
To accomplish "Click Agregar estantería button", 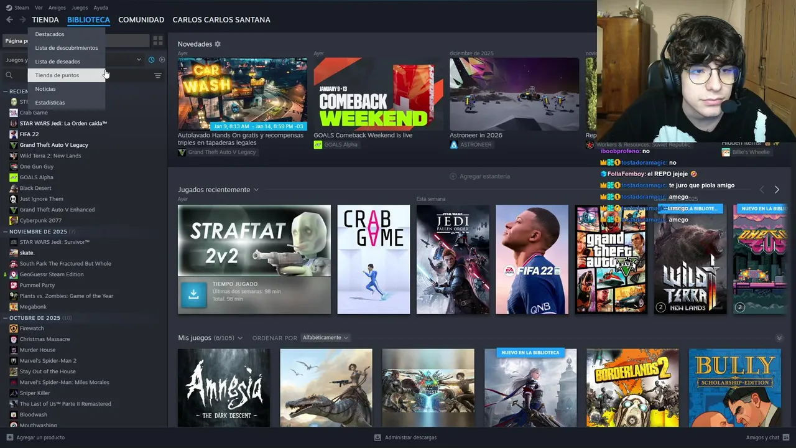I will [x=479, y=176].
